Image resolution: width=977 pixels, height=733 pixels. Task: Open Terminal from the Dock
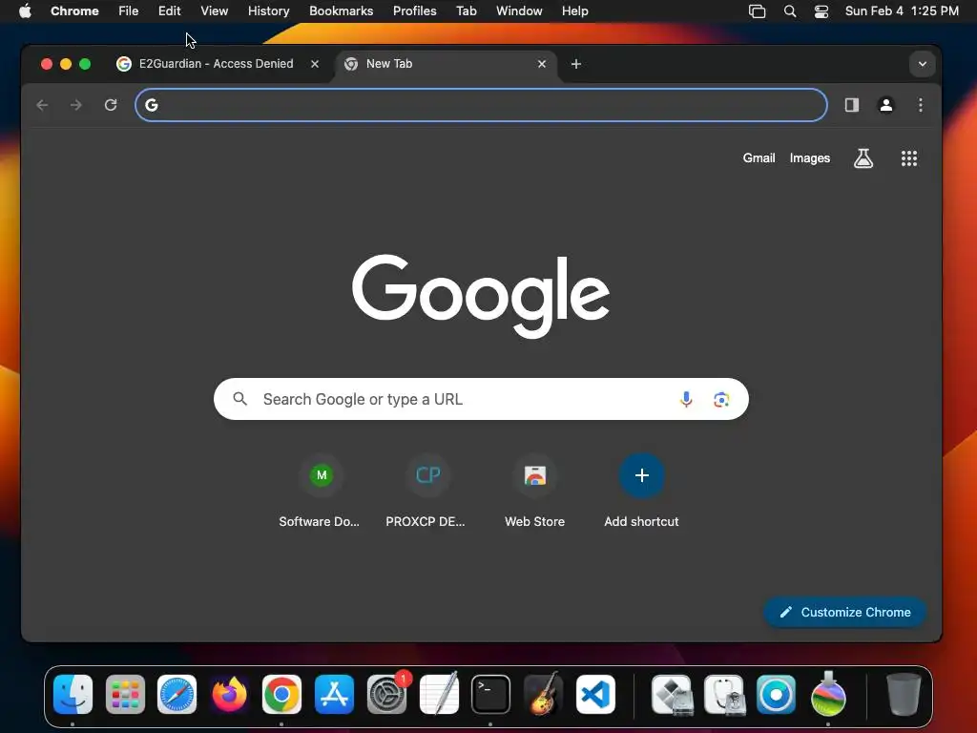tap(490, 695)
